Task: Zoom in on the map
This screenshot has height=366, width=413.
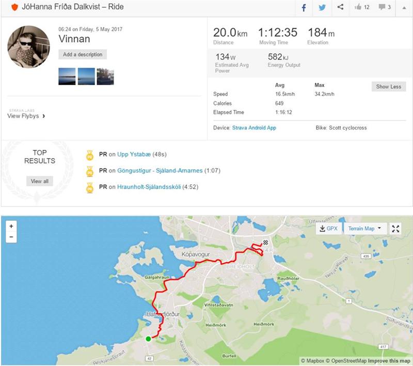Action: (x=11, y=226)
